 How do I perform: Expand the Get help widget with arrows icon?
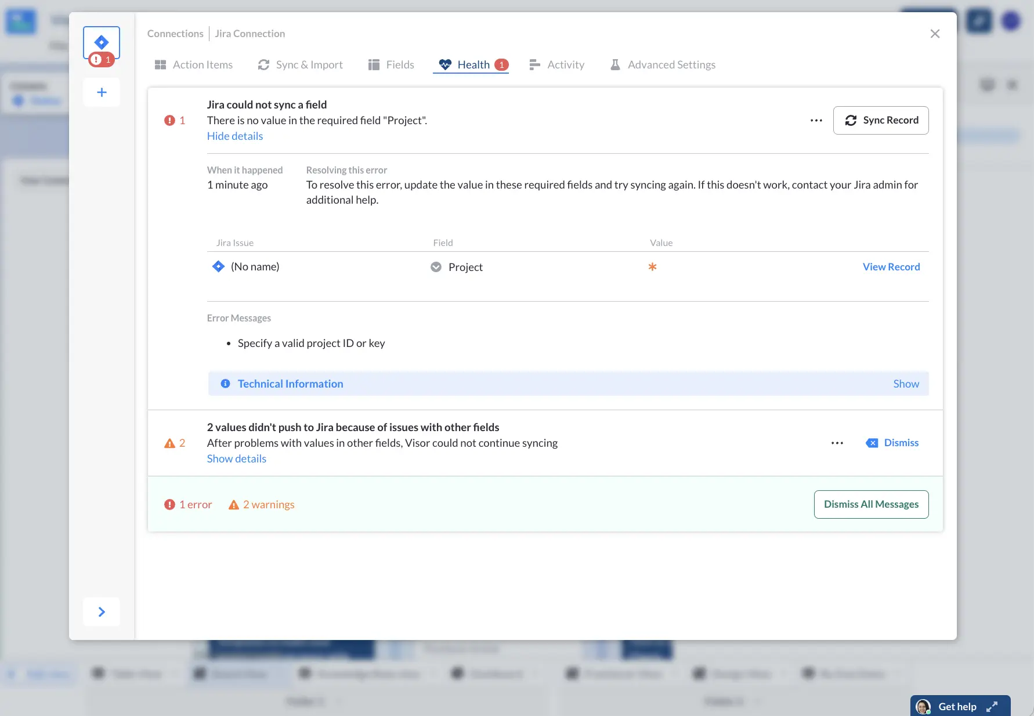tap(992, 706)
